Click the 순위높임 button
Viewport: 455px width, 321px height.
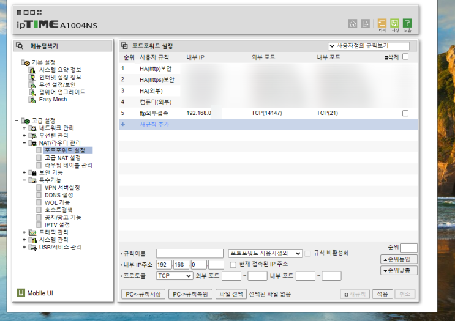[399, 259]
